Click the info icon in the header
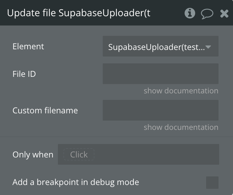This screenshot has height=195, width=233. [x=190, y=13]
